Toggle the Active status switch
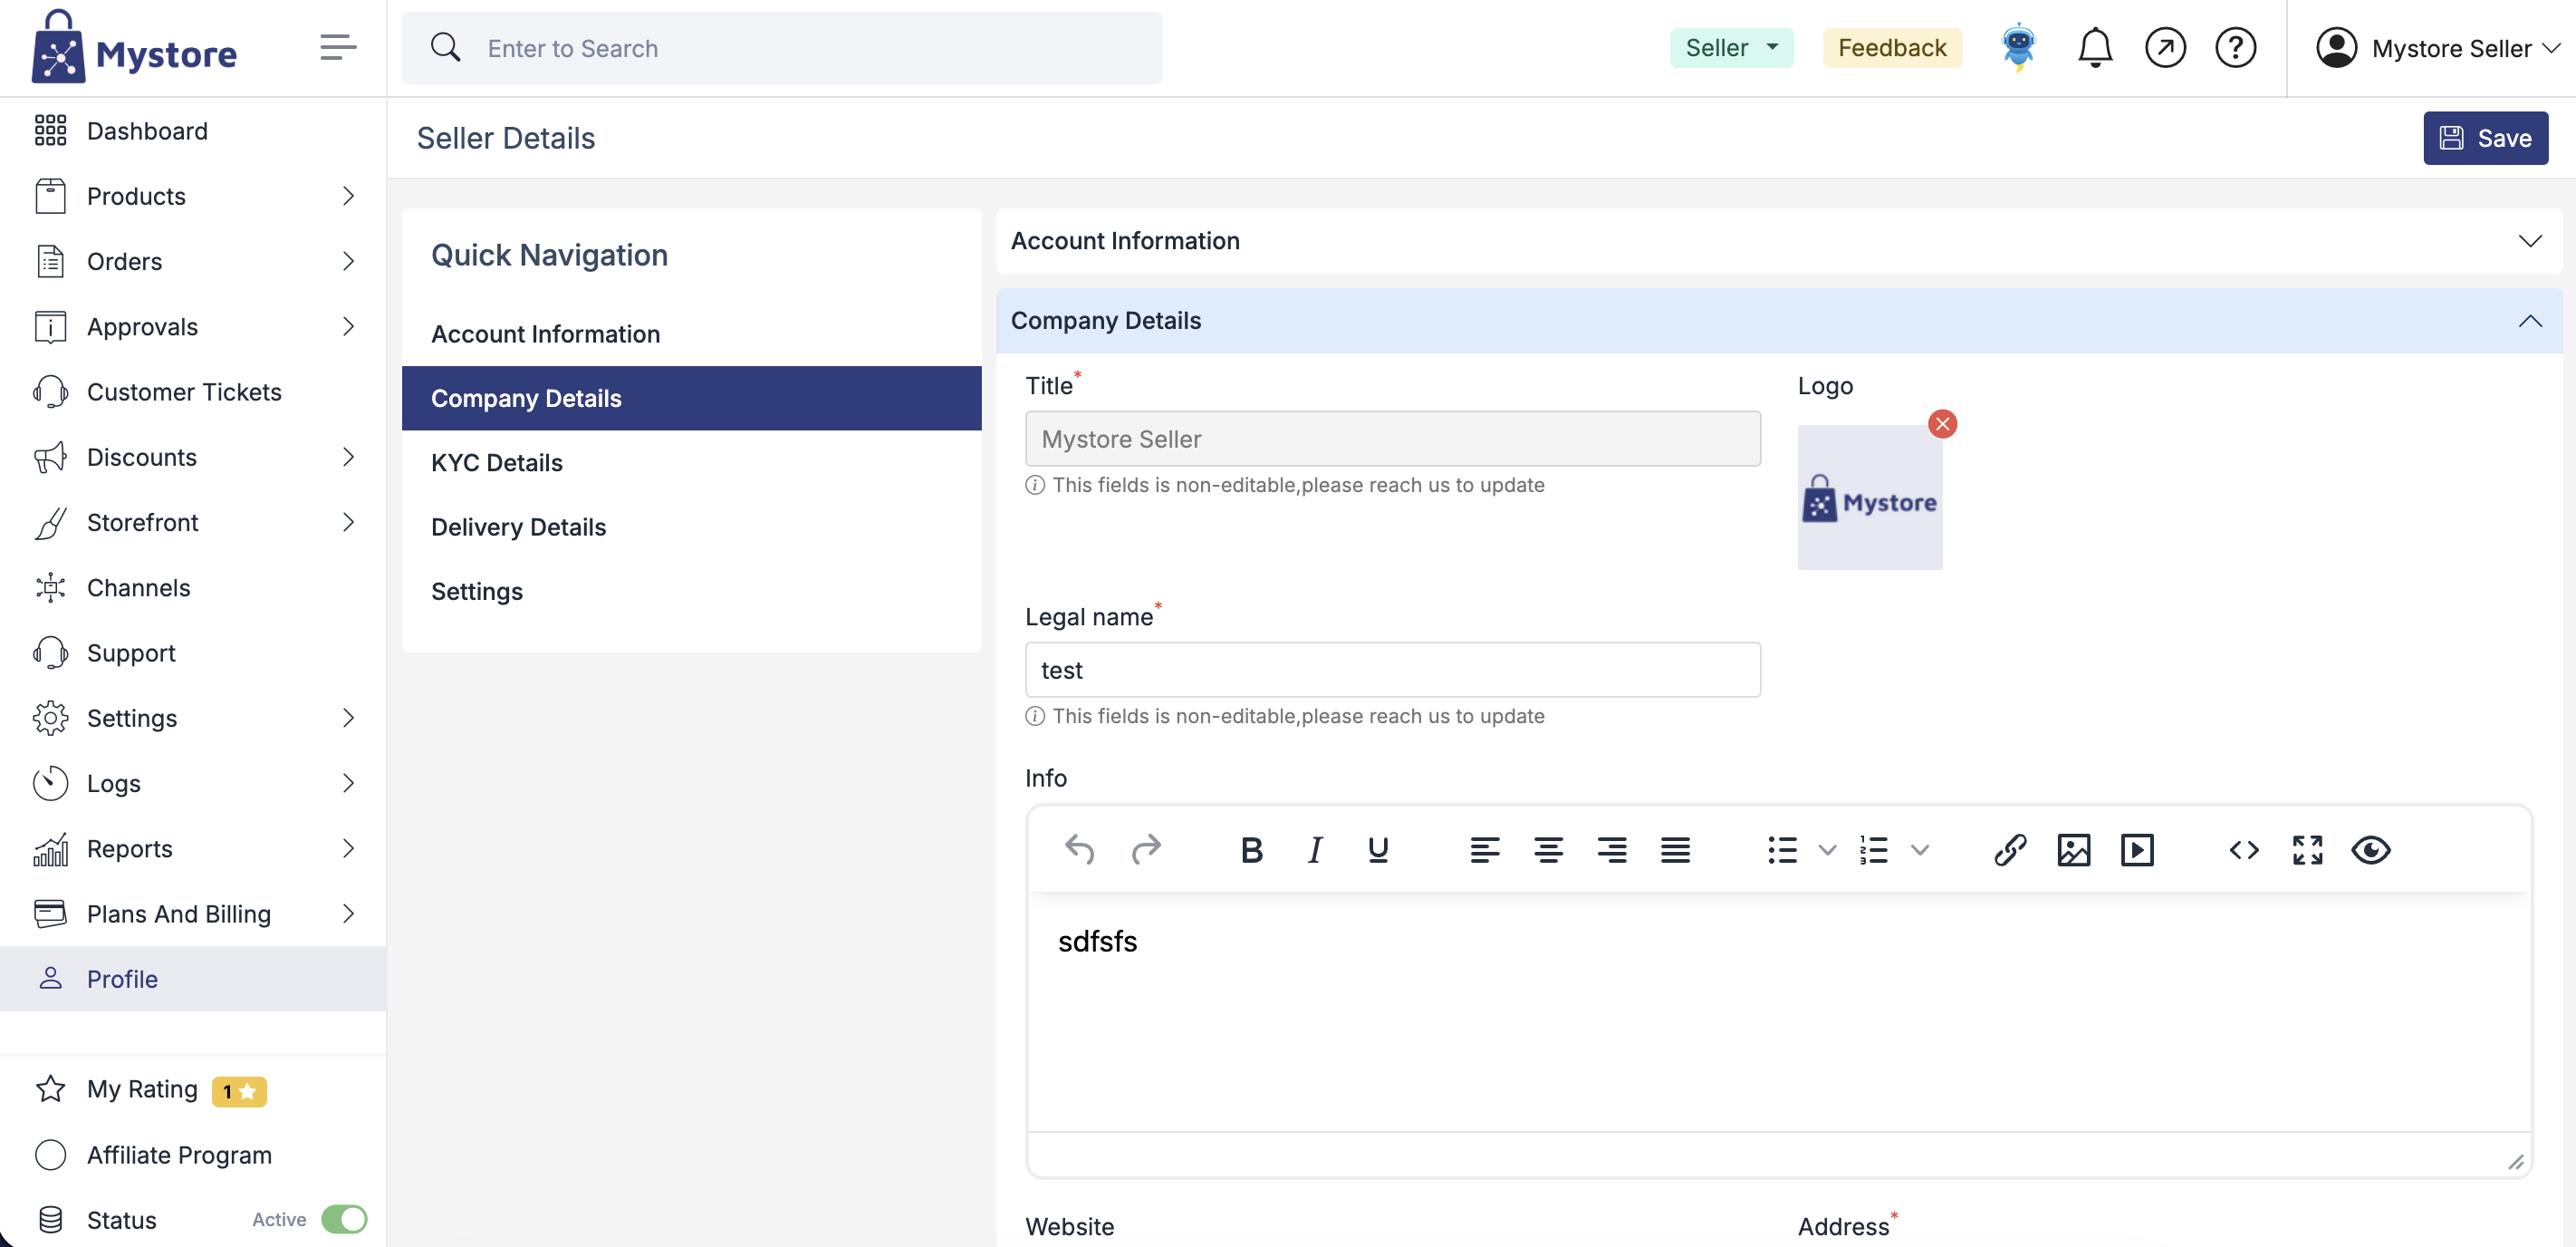Screen dimensions: 2576x1247 [x=344, y=1218]
